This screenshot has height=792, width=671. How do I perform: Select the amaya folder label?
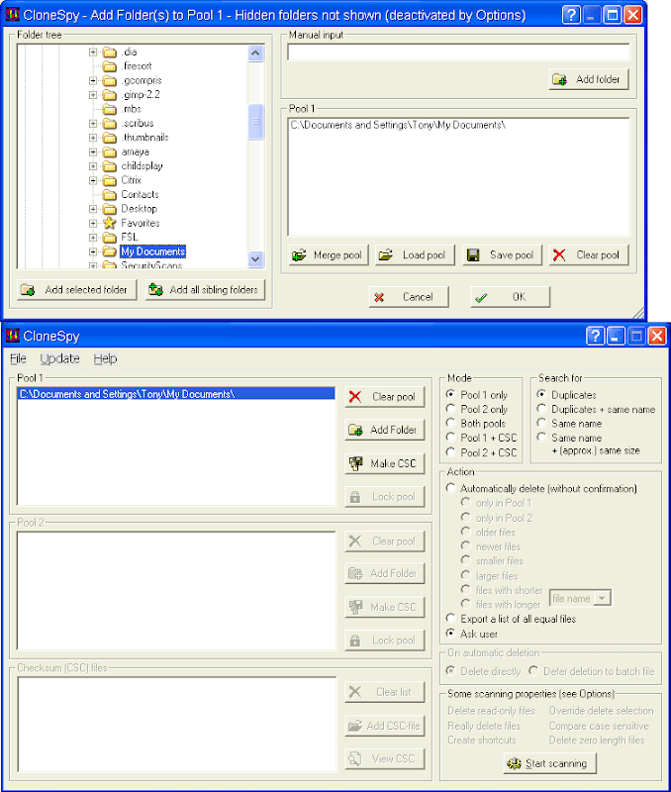135,152
